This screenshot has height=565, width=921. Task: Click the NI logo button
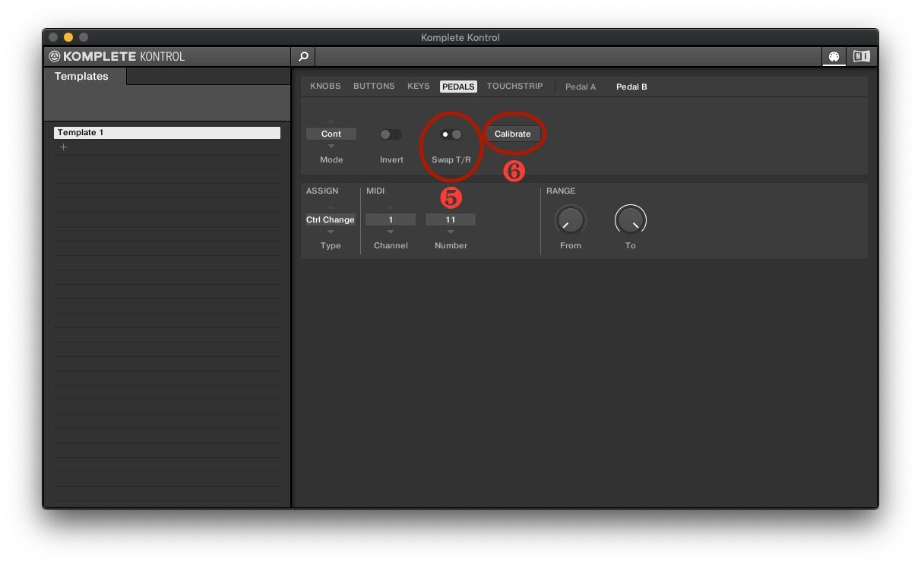click(861, 56)
